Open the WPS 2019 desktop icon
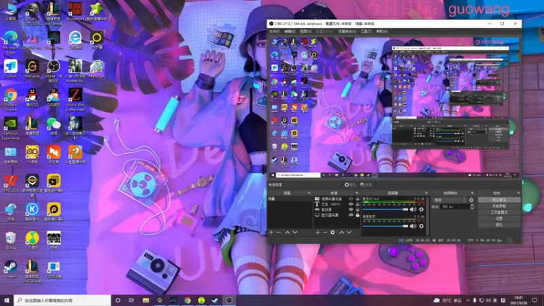Viewport: 544px width, 306px height. point(11,183)
